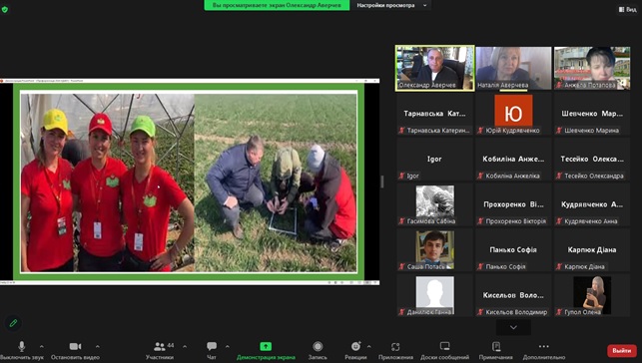Open the View layout button
The image size is (642, 363).
click(628, 9)
